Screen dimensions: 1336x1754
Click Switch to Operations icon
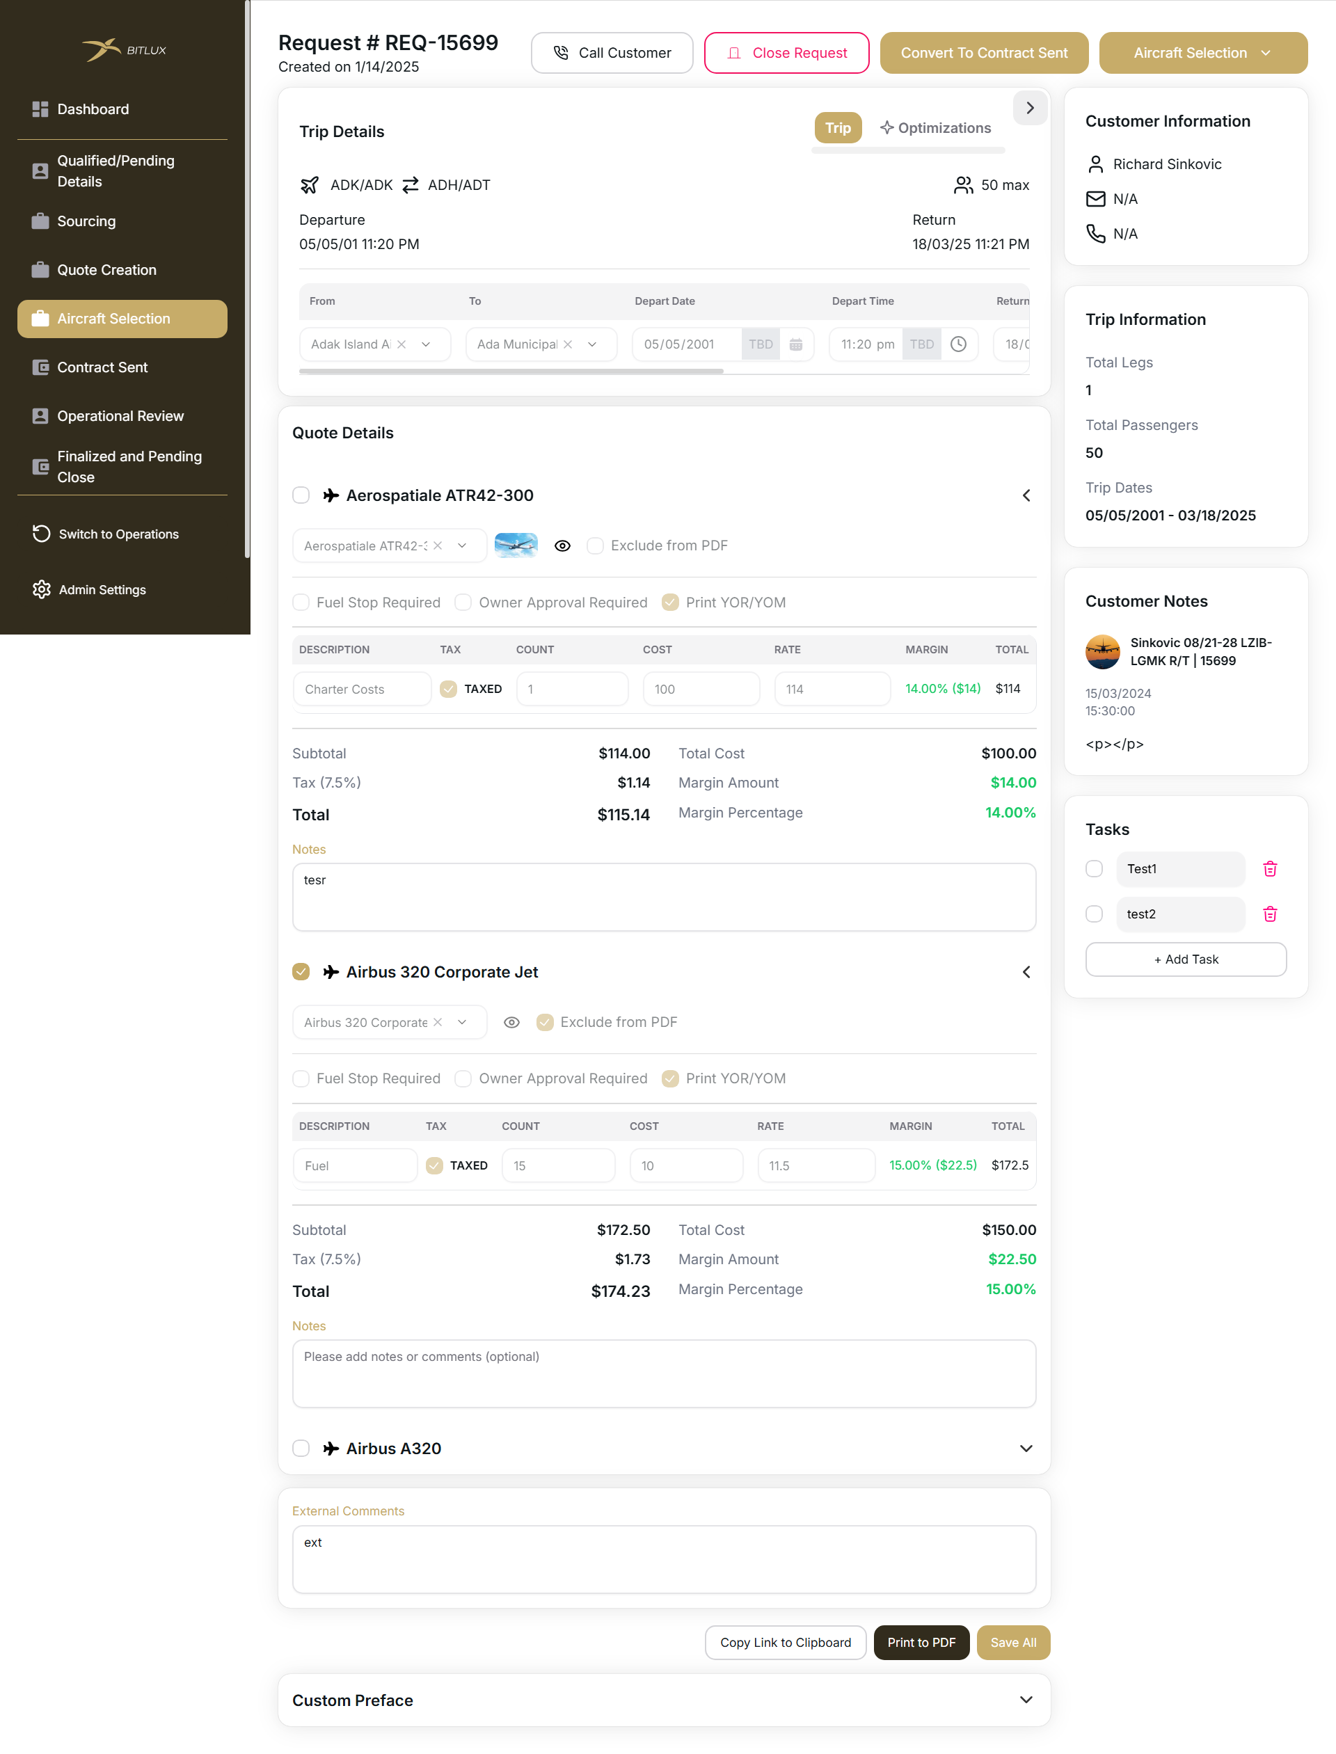point(41,534)
